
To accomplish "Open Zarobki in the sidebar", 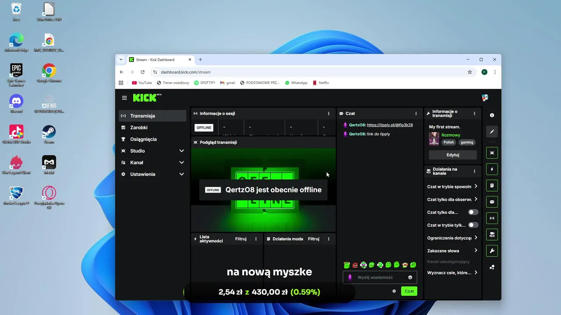I will coord(153,127).
